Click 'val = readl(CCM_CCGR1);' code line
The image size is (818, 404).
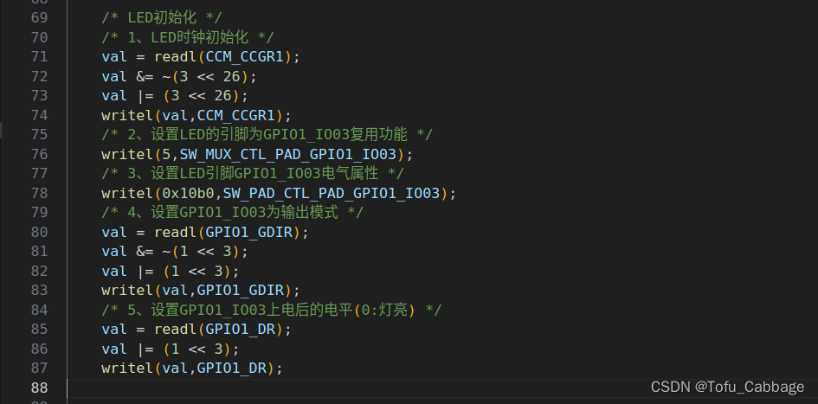click(x=201, y=57)
